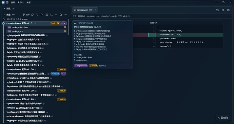Select commit fix(scm): 优化长提交信息
This screenshot has width=234, height=124.
35,61
